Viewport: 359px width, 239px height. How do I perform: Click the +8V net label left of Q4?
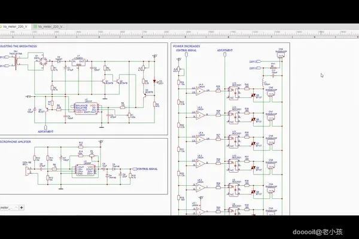point(28,97)
